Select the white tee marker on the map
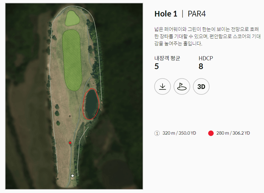264x193 pixels. 73,175
